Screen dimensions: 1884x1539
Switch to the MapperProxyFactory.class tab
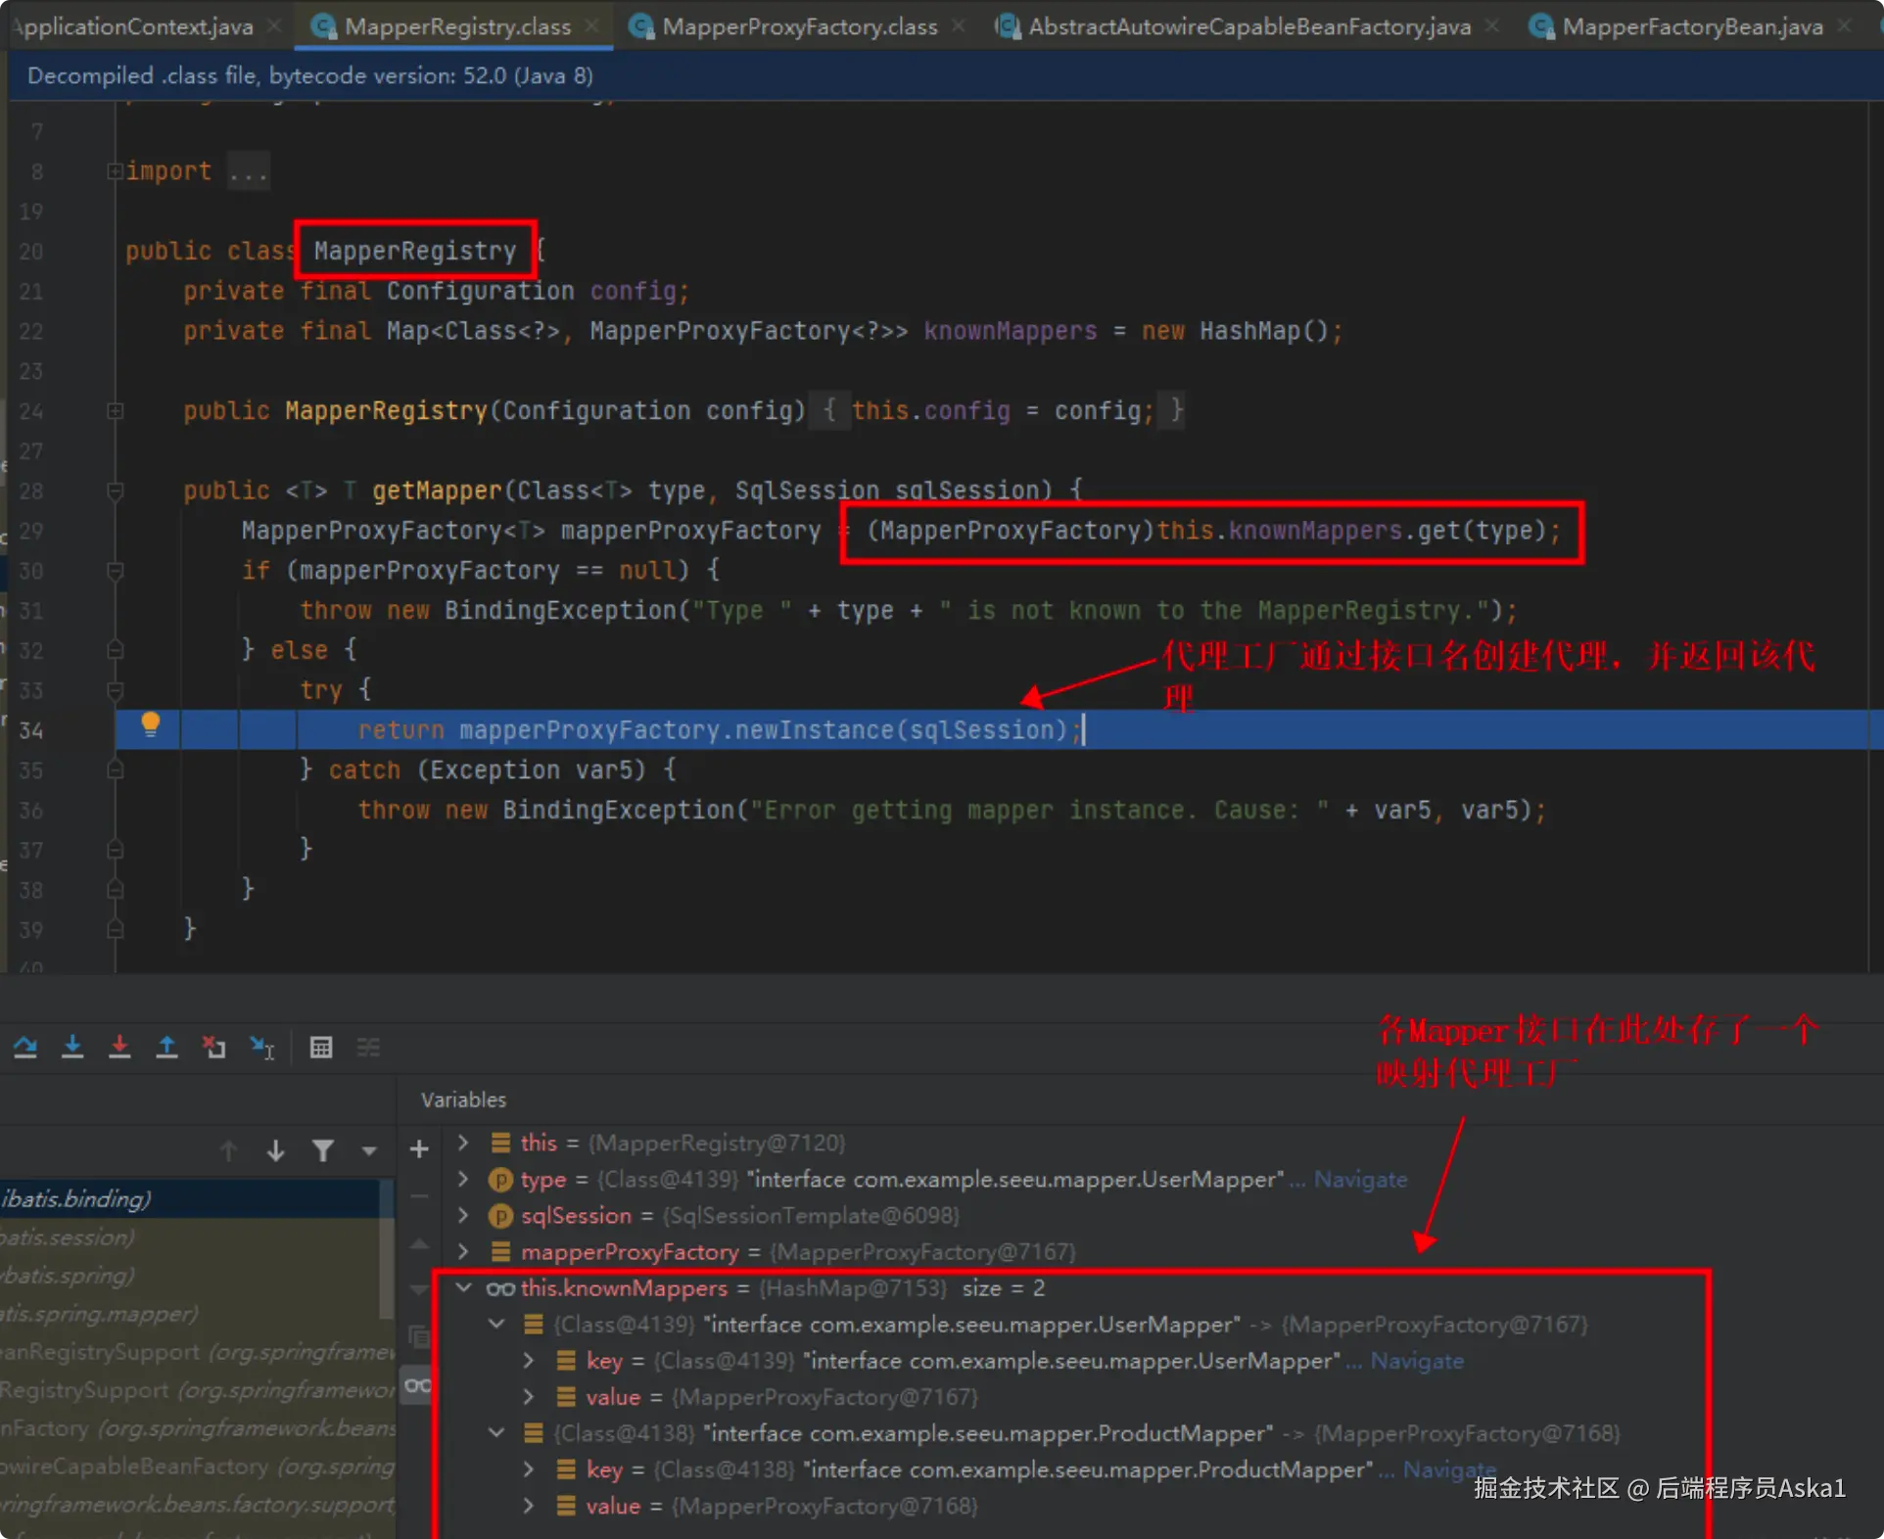798,26
